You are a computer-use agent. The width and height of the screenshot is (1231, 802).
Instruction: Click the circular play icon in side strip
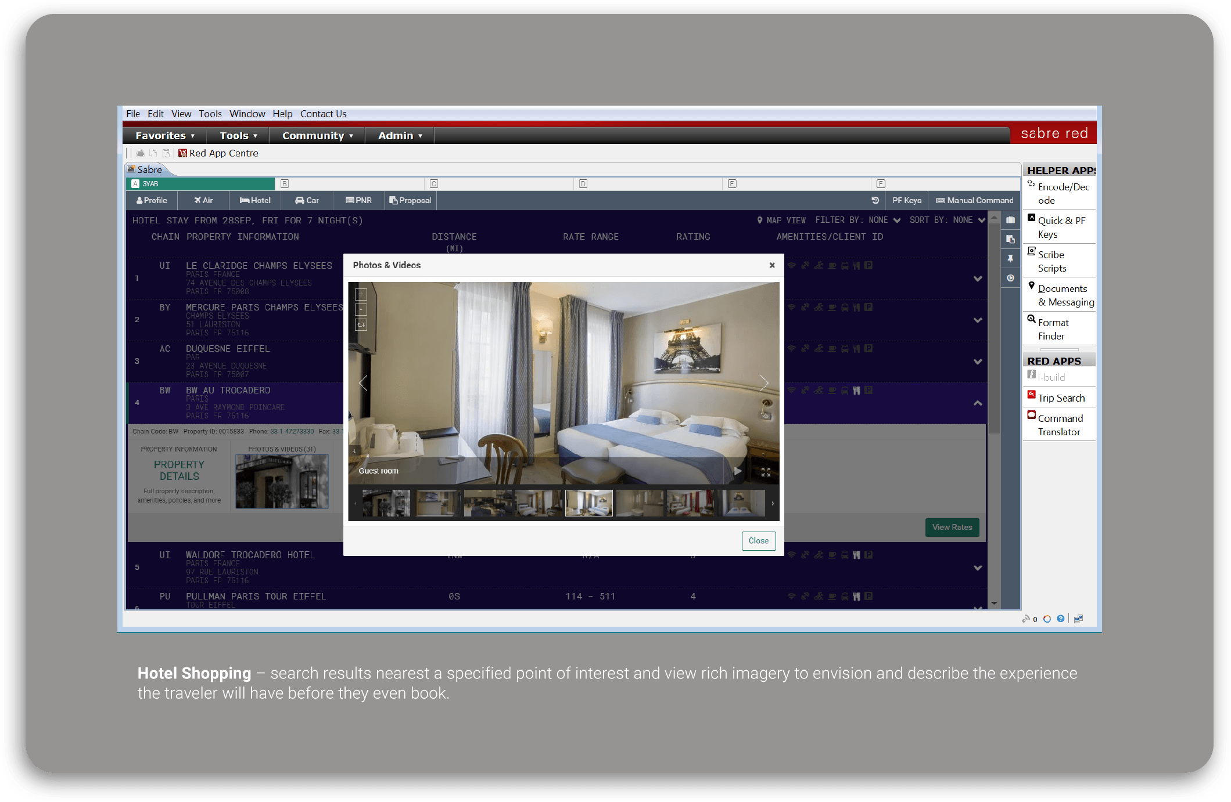1010,279
